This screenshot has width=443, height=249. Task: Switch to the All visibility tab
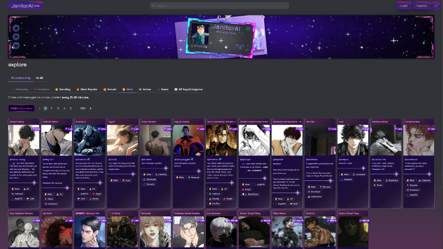click(39, 78)
